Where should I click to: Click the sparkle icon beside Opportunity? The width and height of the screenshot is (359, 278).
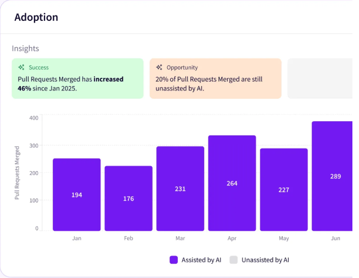click(x=159, y=67)
